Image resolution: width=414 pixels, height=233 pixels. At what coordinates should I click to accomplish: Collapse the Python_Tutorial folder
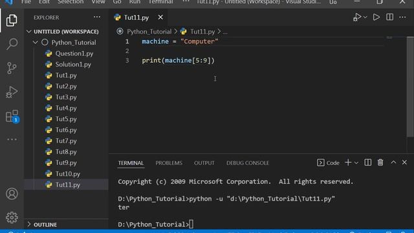(x=67, y=42)
